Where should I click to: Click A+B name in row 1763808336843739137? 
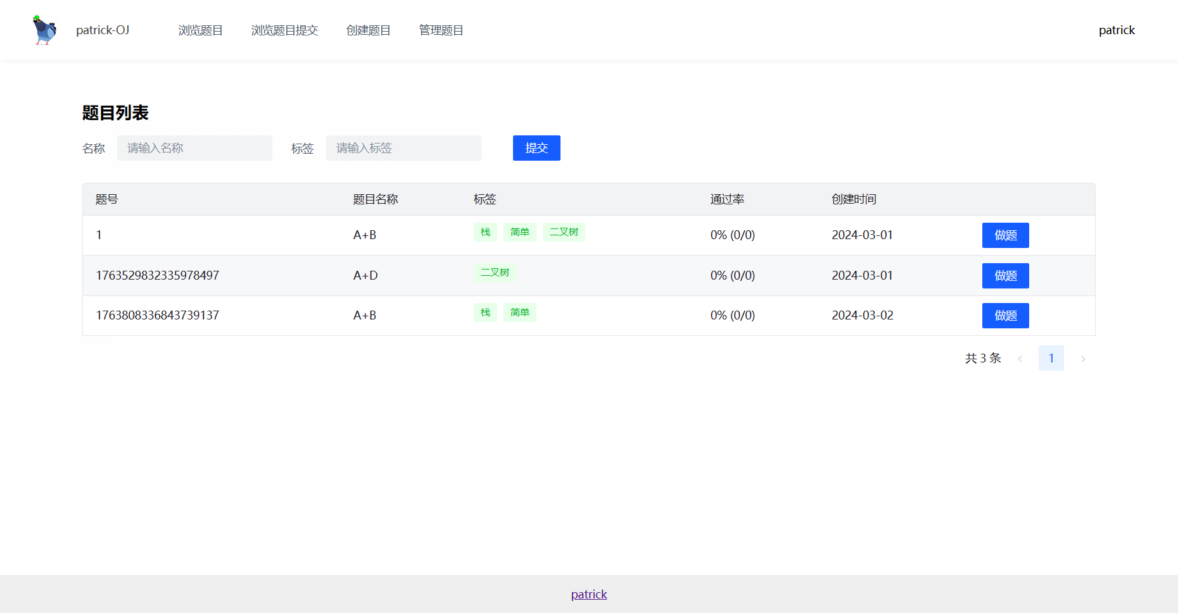[x=365, y=315]
